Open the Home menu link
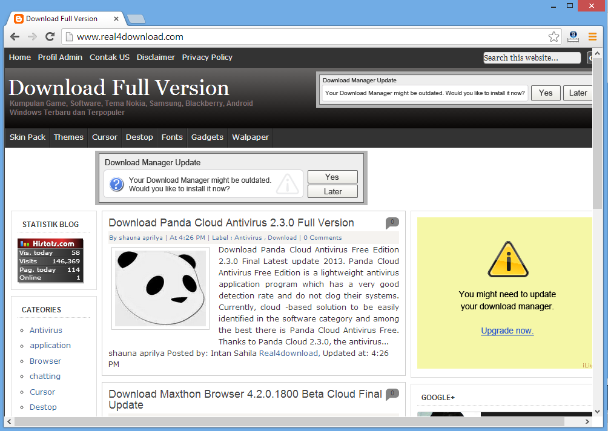 [20, 58]
